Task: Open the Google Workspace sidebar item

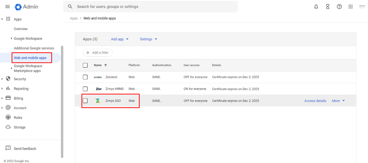Action: pos(28,39)
